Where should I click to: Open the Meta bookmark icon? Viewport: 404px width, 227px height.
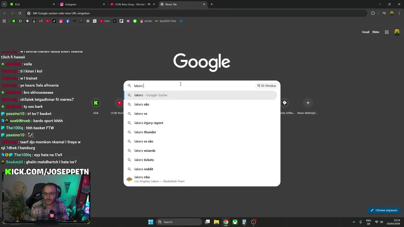tap(181, 21)
